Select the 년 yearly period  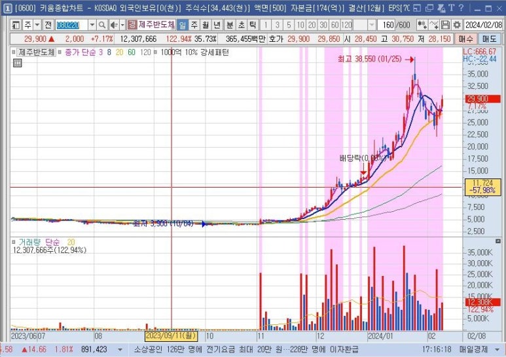(x=217, y=25)
